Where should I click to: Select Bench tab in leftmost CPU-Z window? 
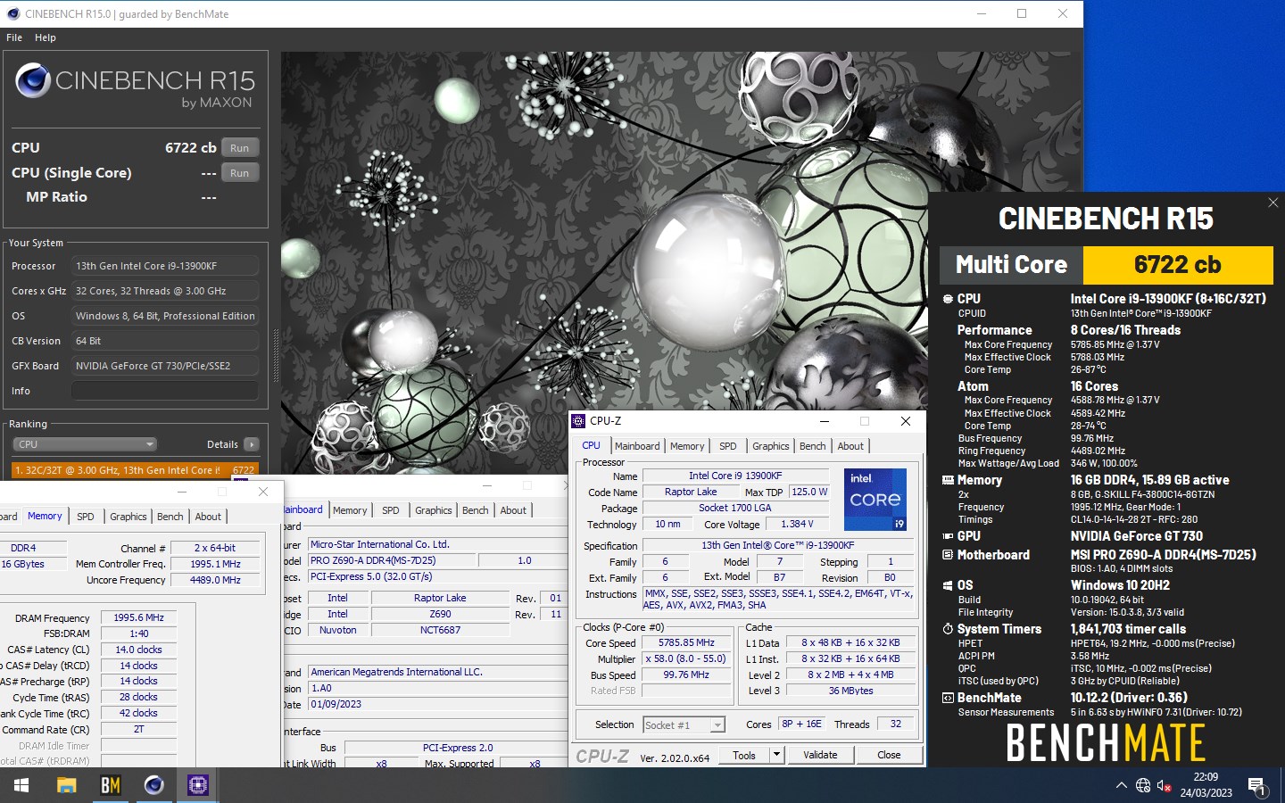(170, 517)
